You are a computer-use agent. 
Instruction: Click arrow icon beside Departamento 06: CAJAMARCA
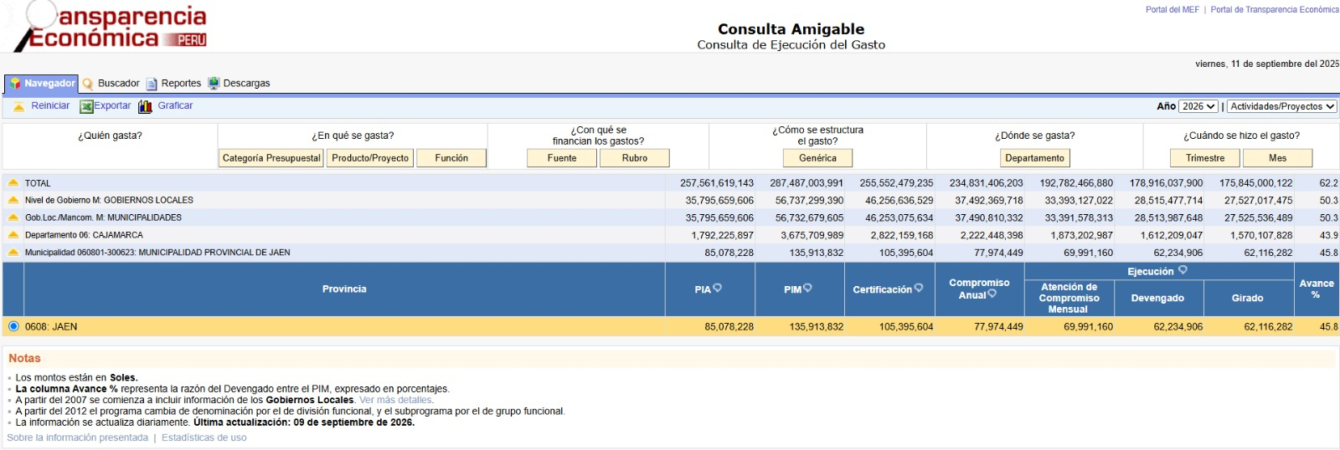13,235
